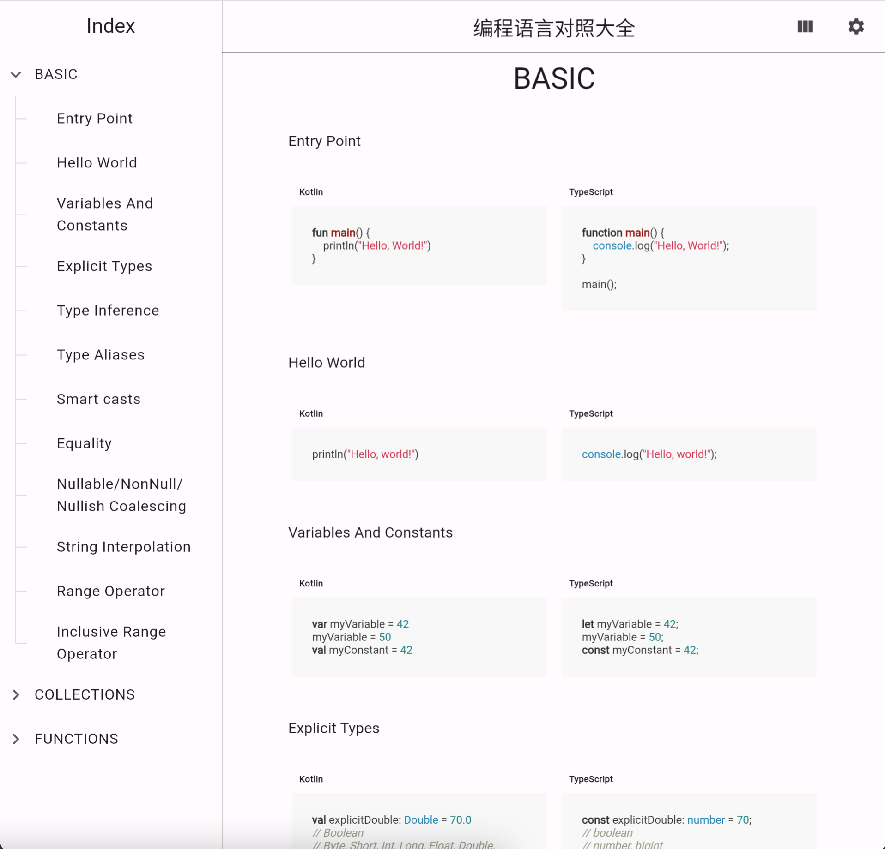
Task: Navigate to Inclusive Range Operator entry
Action: (x=111, y=643)
